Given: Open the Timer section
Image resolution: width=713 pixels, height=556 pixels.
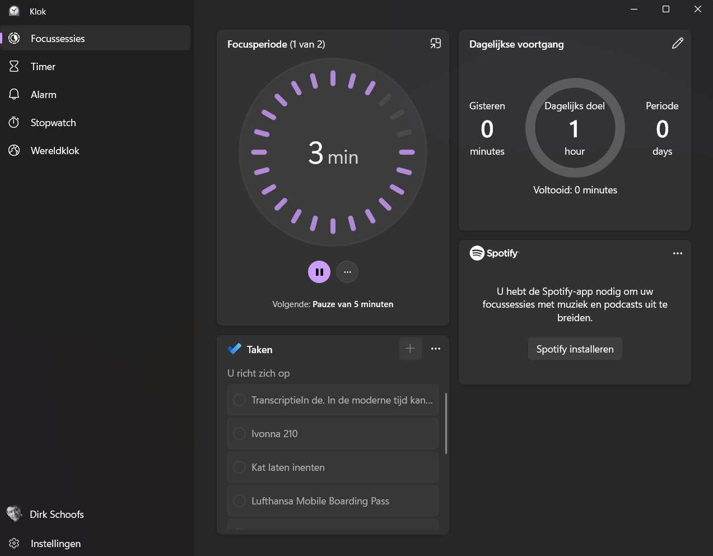Looking at the screenshot, I should click(x=43, y=67).
